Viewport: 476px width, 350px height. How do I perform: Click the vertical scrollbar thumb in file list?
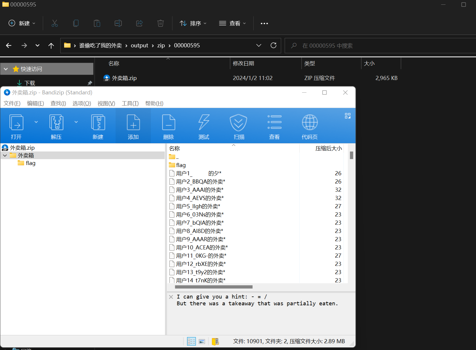click(x=351, y=155)
